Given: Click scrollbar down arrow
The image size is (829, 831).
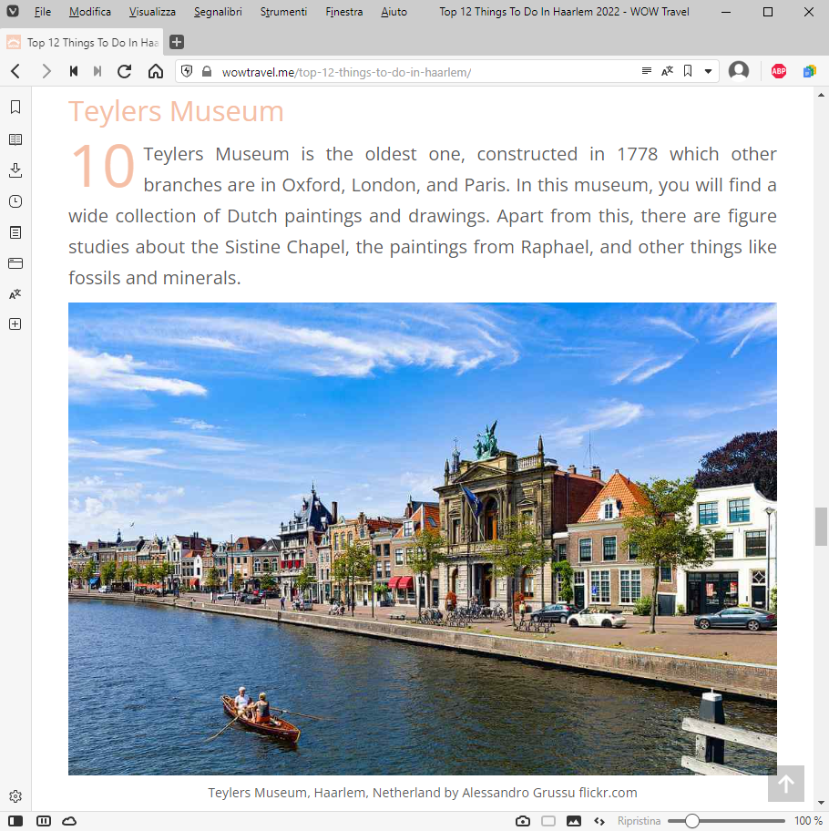Looking at the screenshot, I should (821, 803).
